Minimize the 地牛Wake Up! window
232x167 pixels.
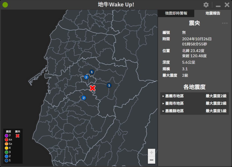218,5
